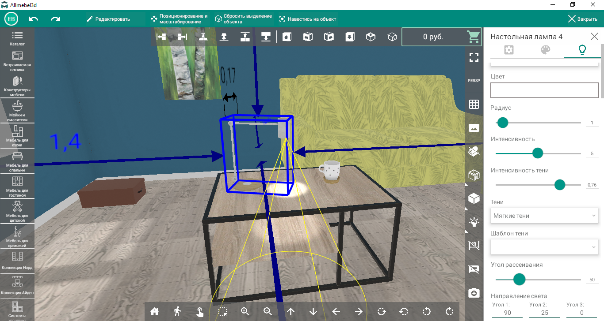Expand the light bulb lighting options
The width and height of the screenshot is (604, 321).
pyautogui.click(x=474, y=222)
